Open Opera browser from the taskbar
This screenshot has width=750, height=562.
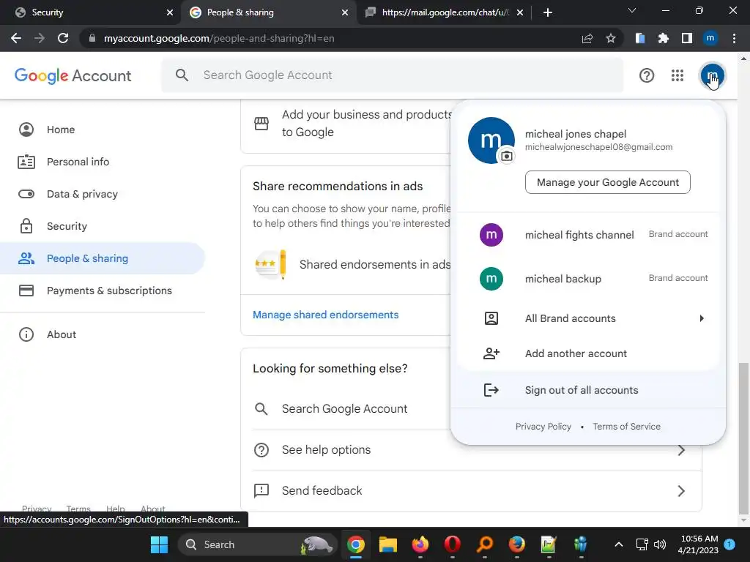click(452, 544)
